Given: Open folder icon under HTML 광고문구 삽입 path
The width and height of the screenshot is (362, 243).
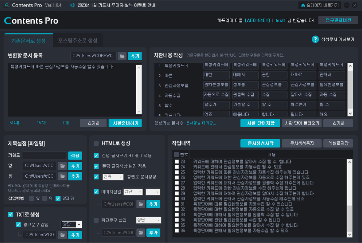Looking at the screenshot, I should [x=140, y=232].
